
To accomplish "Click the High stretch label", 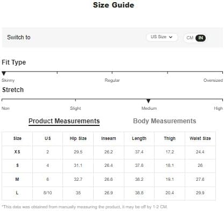I will click(218, 108).
